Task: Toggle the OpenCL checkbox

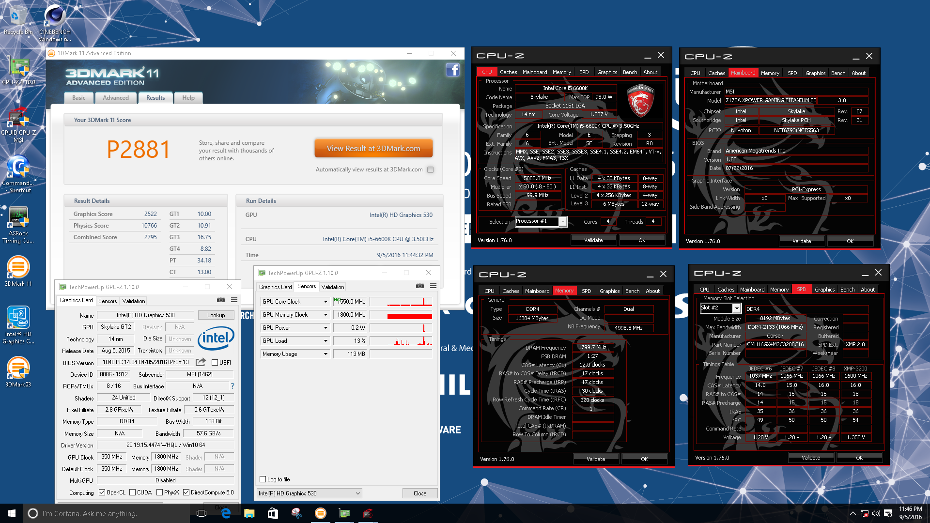Action: click(x=102, y=492)
